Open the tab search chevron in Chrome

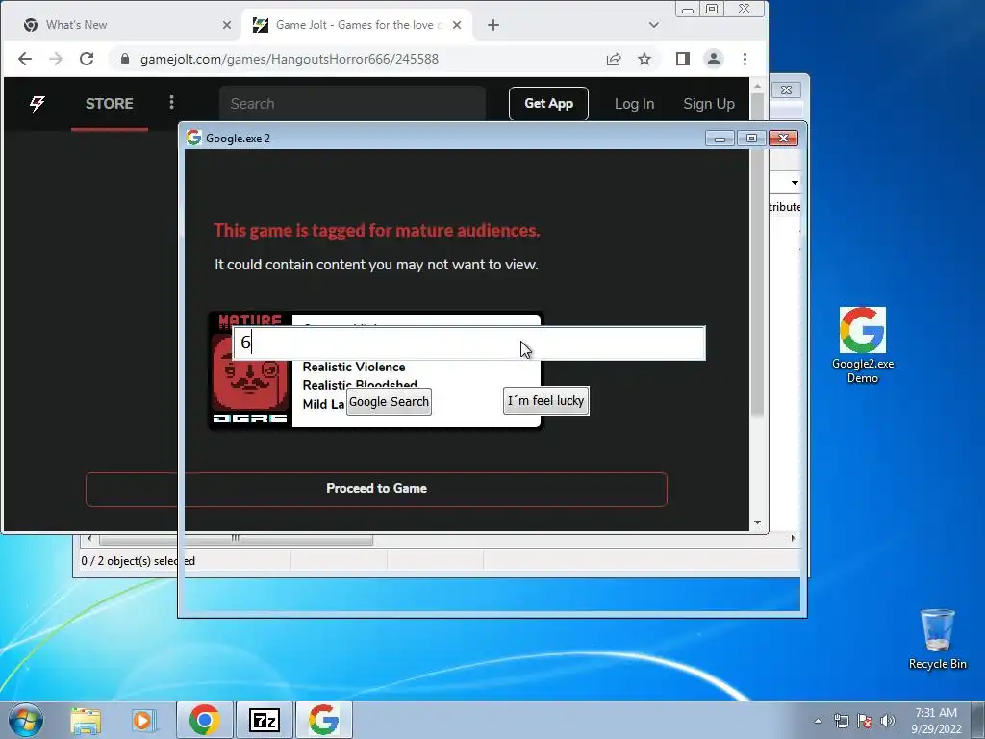click(x=654, y=25)
